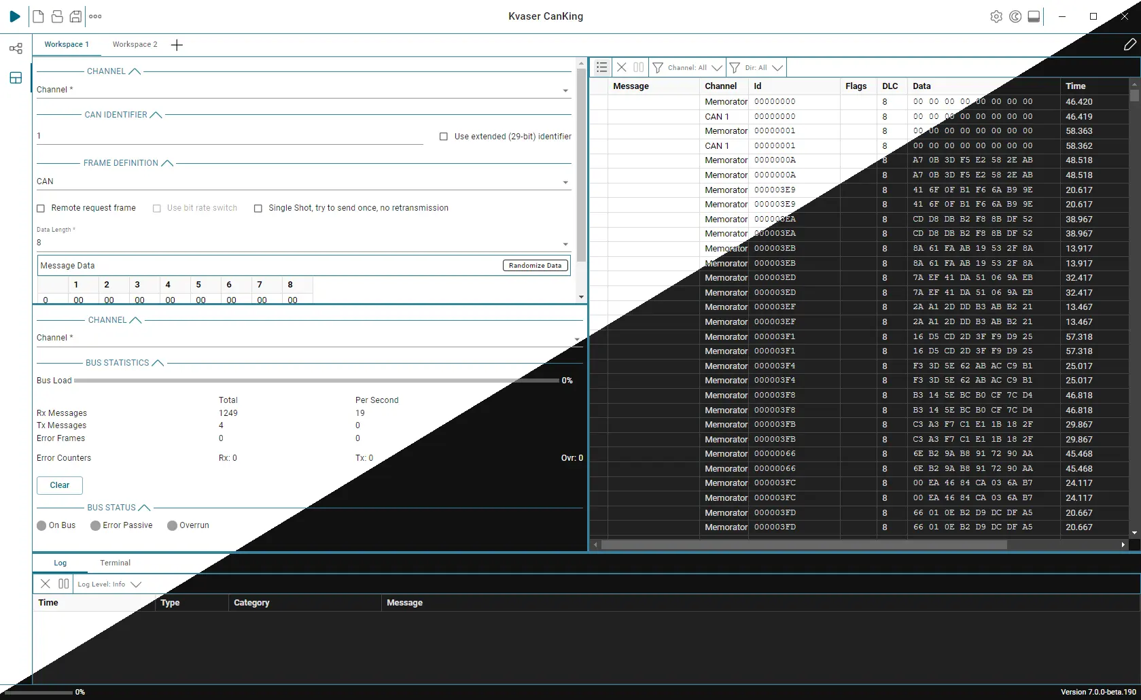Open the settings gear icon
1141x700 pixels.
[x=996, y=16]
